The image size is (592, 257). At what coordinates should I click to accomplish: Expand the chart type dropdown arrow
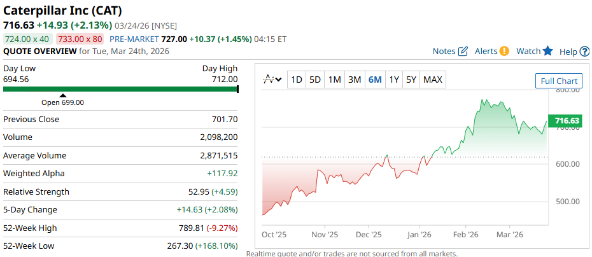(x=279, y=80)
